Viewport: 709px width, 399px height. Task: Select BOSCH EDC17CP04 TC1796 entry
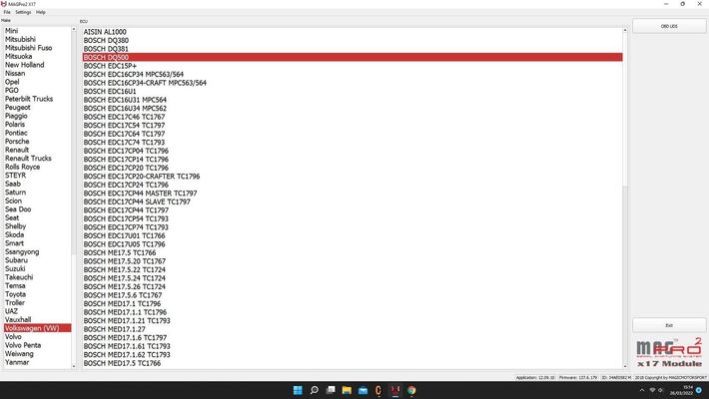tap(353, 151)
